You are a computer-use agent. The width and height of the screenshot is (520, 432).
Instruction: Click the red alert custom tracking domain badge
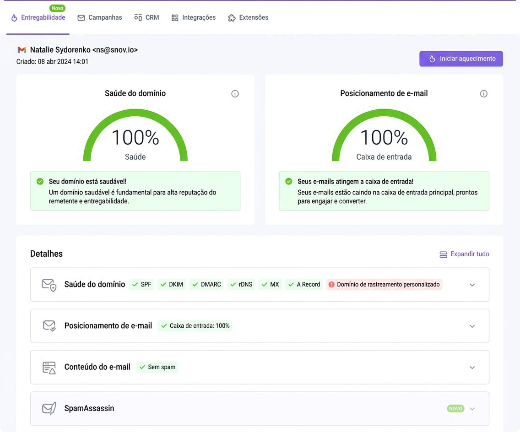(x=384, y=285)
